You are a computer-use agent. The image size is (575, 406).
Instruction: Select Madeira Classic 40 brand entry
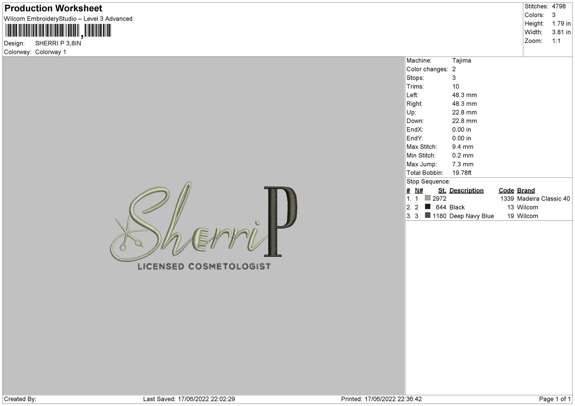tap(544, 199)
